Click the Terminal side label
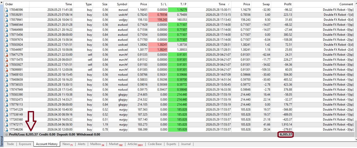Screen dimensions: 357x148 click(x=2, y=141)
